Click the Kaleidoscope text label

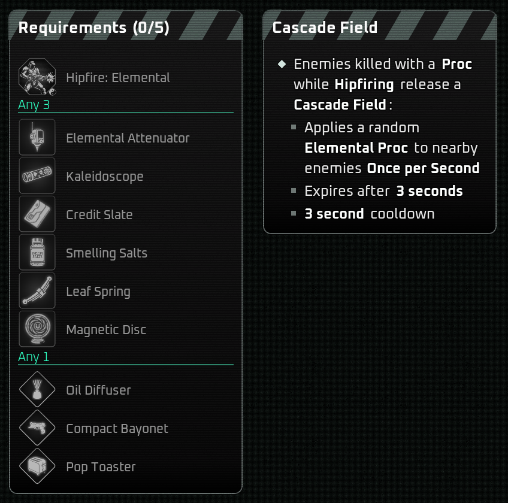(105, 177)
